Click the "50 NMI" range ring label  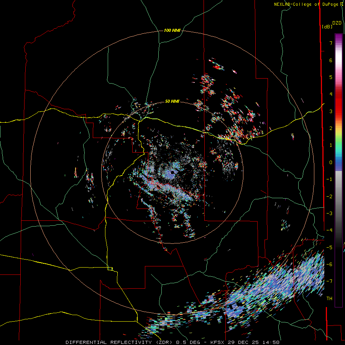pyautogui.click(x=172, y=102)
